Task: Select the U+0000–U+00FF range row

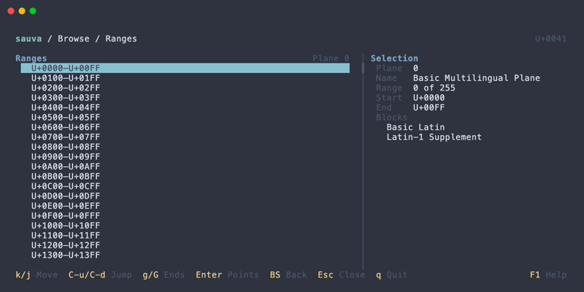Action: tap(185, 68)
